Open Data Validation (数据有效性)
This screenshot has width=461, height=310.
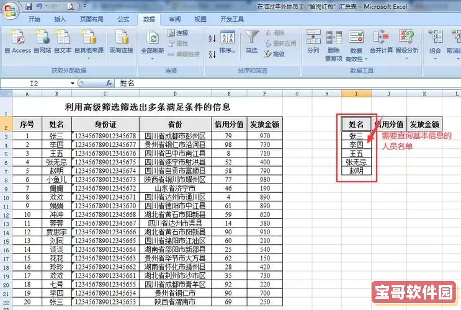356,45
